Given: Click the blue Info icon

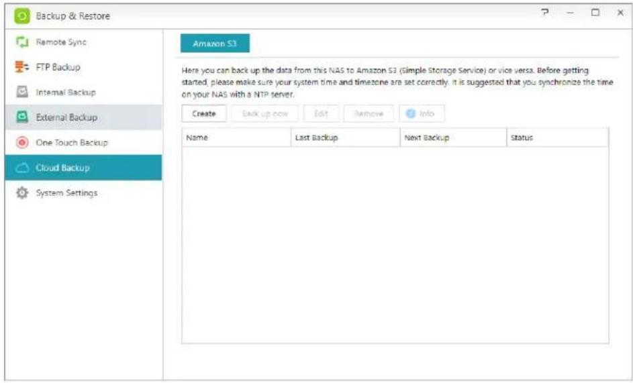Looking at the screenshot, I should click(411, 113).
